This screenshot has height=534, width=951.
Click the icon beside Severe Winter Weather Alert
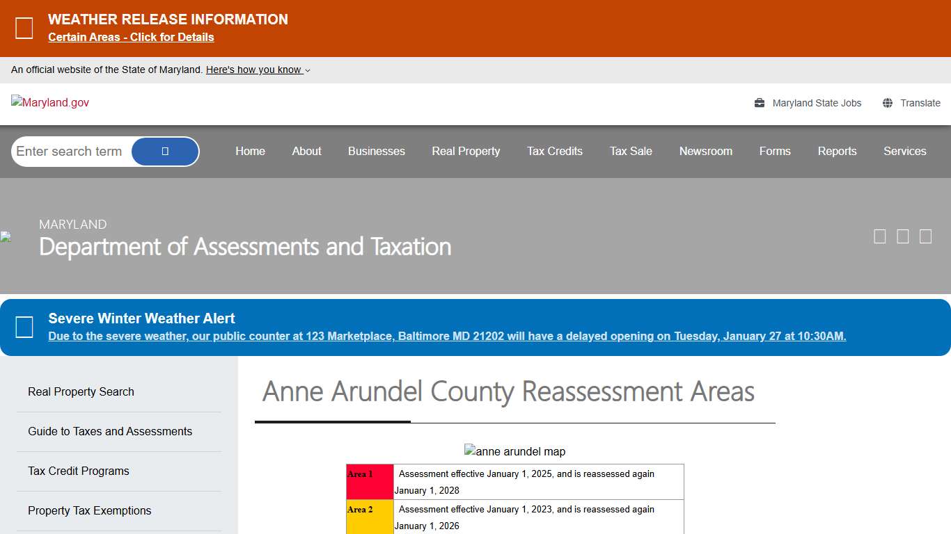point(24,327)
